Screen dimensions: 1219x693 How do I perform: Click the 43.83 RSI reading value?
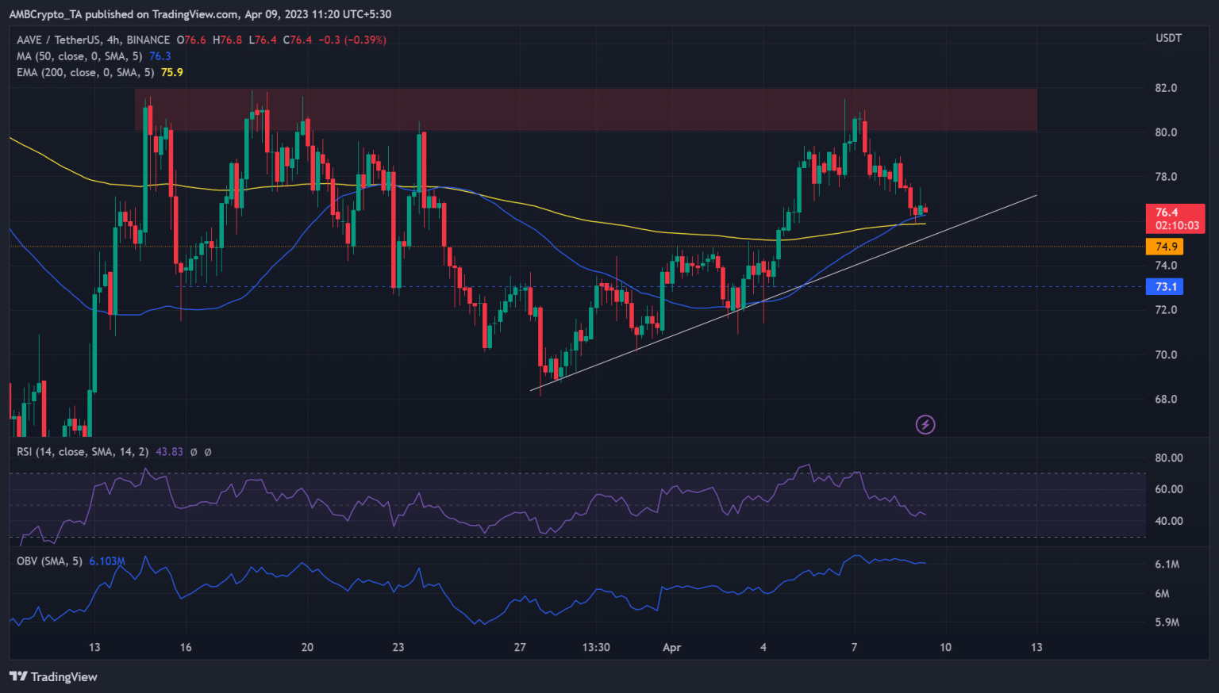tap(169, 451)
